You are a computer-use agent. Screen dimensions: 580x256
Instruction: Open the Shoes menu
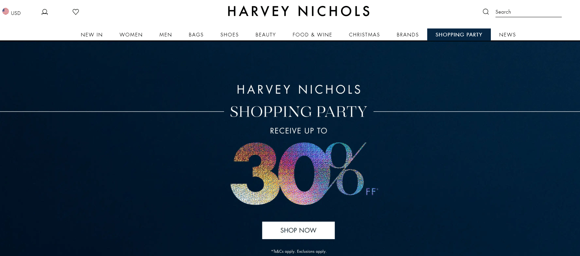coord(230,35)
